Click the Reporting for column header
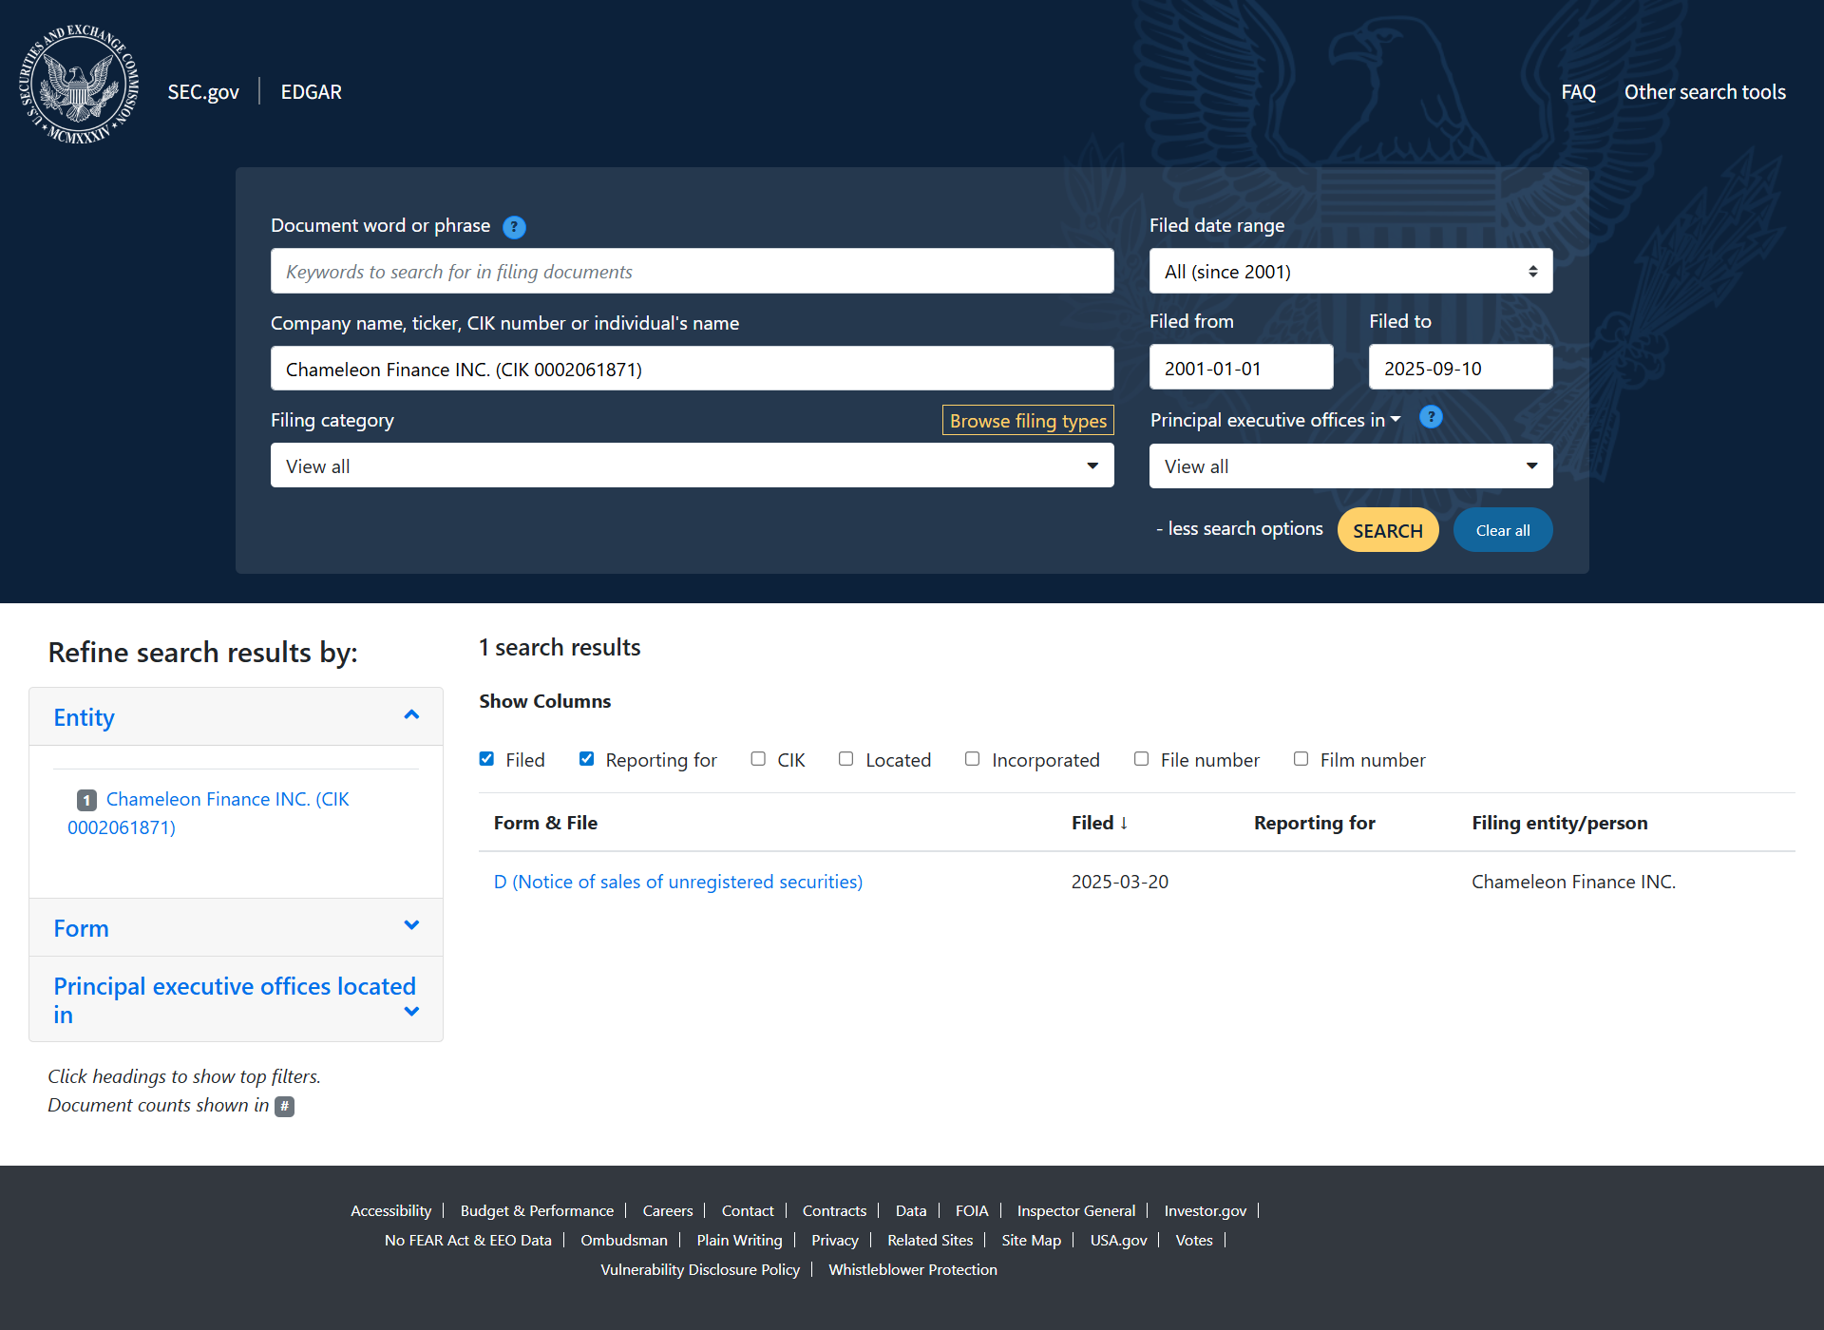The height and width of the screenshot is (1330, 1824). pos(1315,823)
